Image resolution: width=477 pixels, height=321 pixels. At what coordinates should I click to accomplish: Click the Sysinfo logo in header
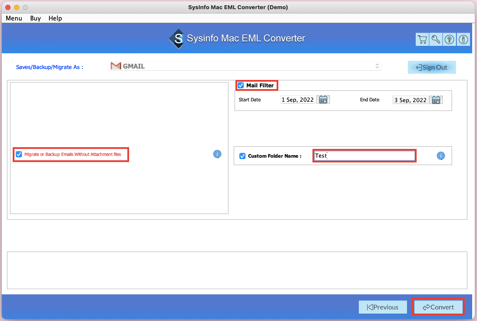pos(177,38)
